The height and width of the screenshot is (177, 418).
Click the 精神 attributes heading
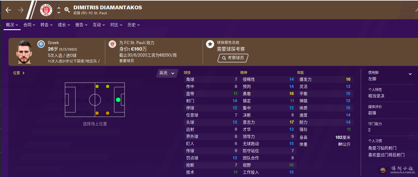point(244,72)
